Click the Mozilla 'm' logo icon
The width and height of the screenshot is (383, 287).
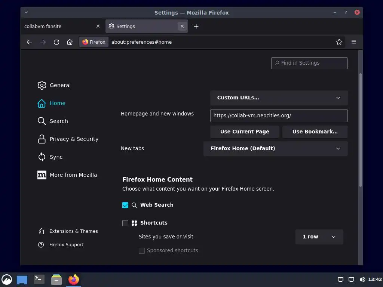pos(42,175)
